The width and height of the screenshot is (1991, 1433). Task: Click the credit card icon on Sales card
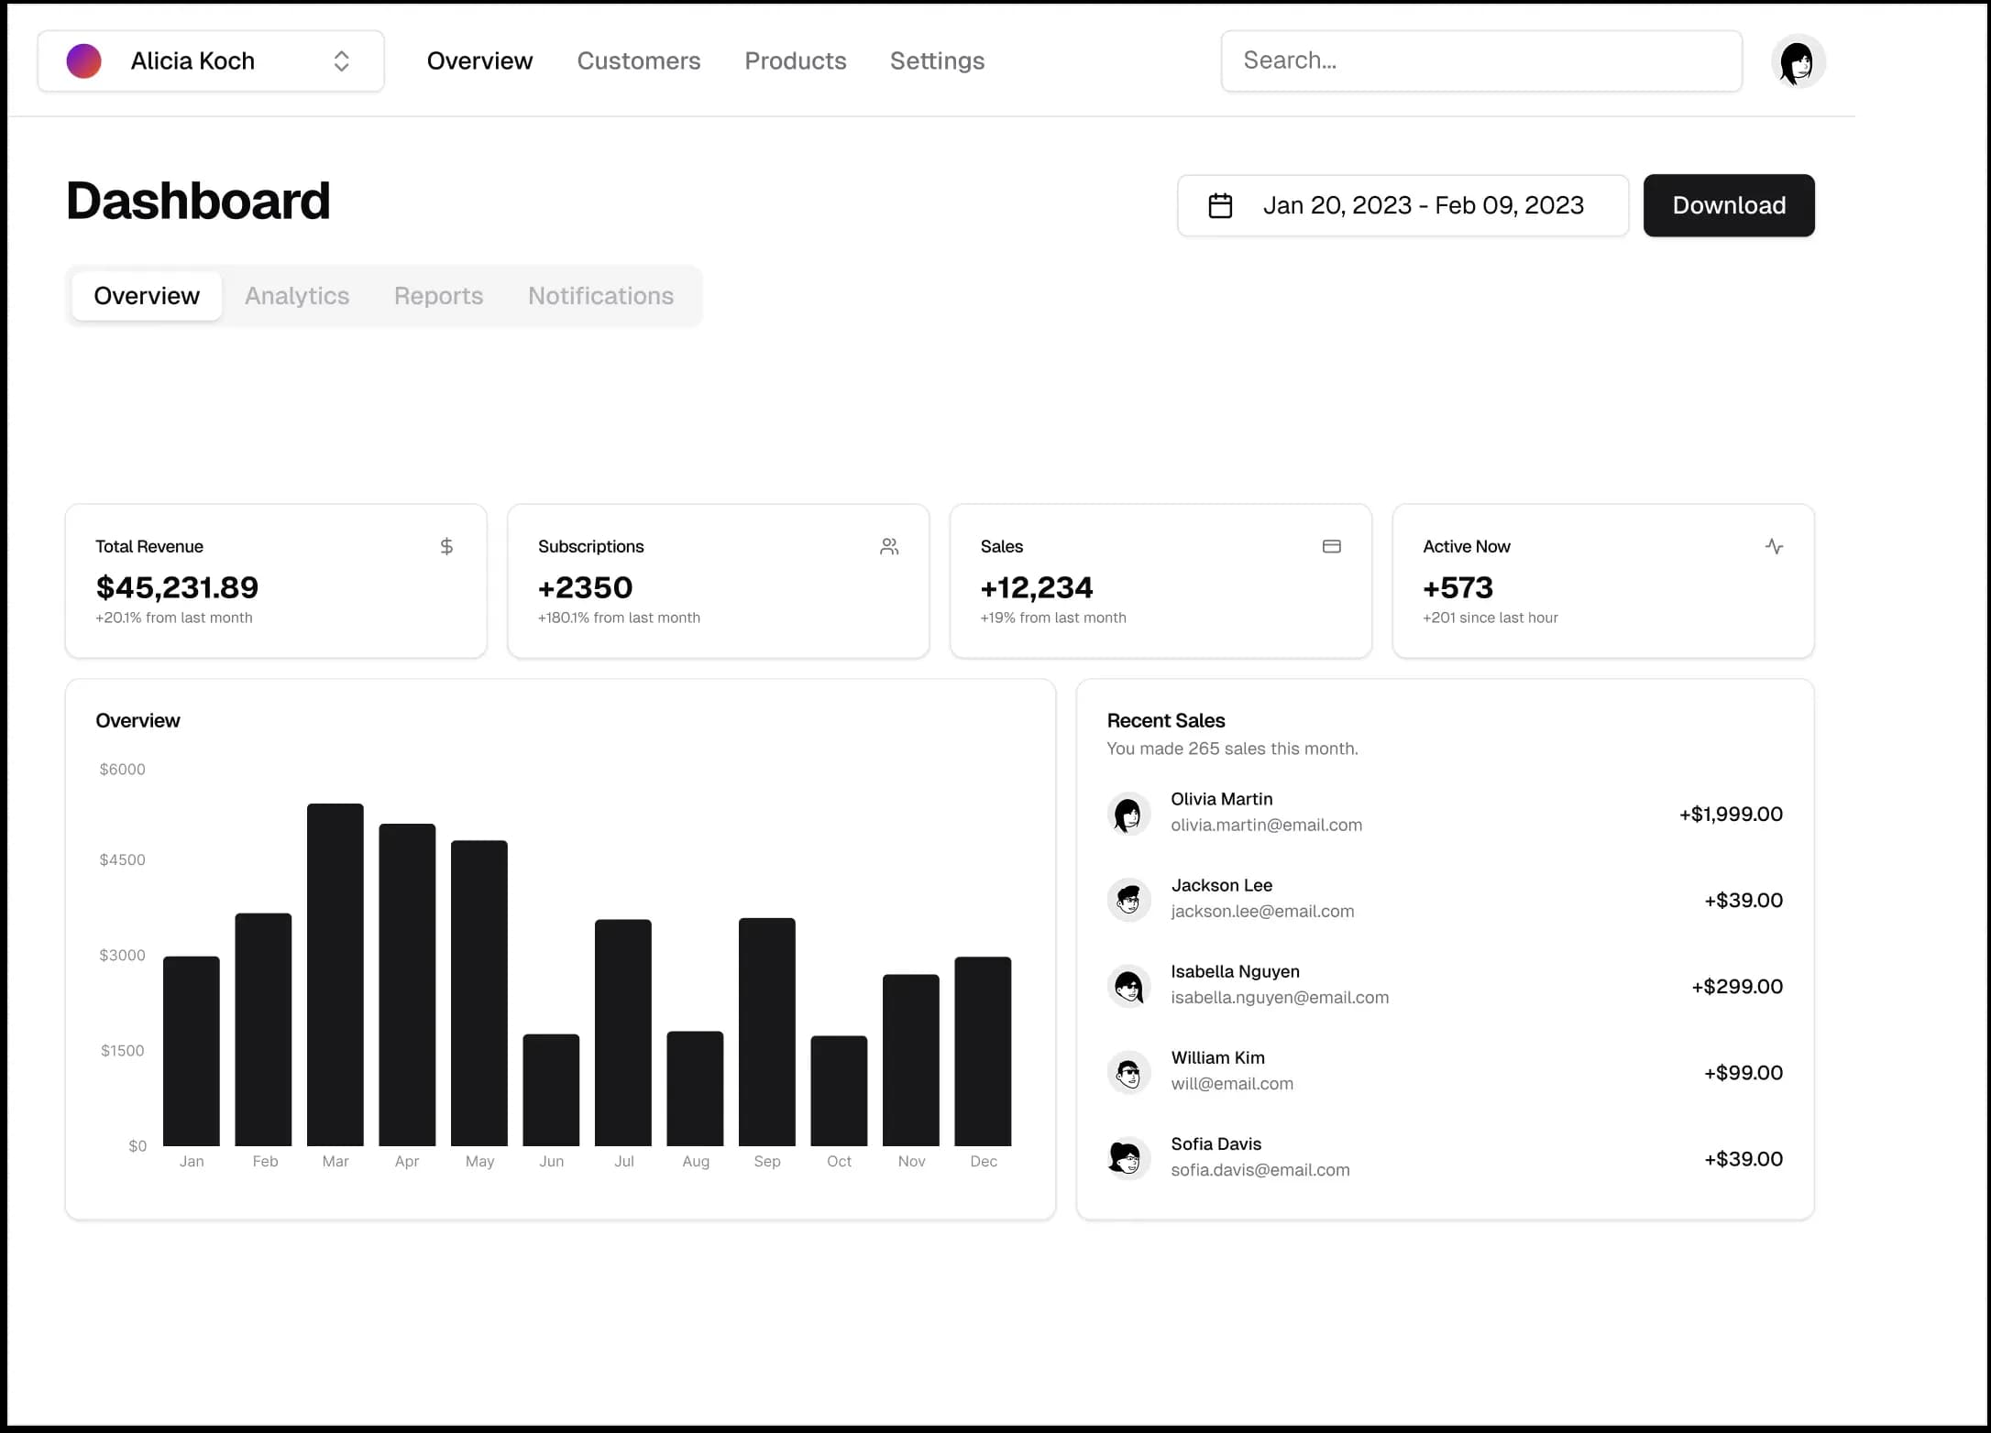[1332, 546]
